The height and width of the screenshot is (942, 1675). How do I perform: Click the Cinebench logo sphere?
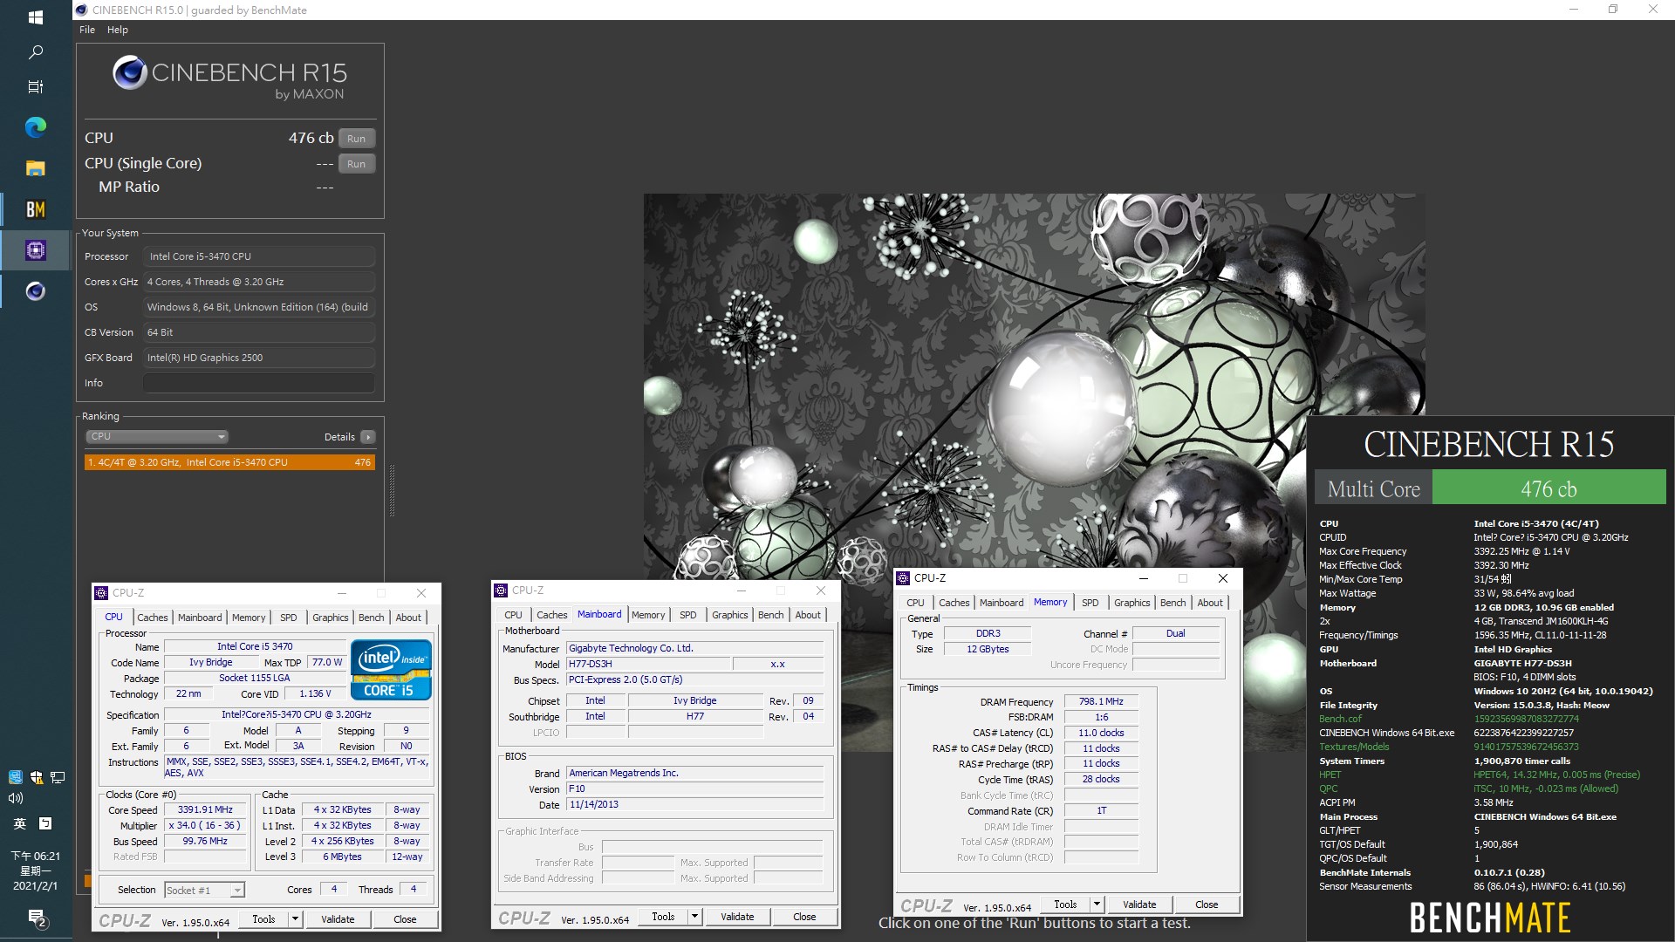click(129, 72)
